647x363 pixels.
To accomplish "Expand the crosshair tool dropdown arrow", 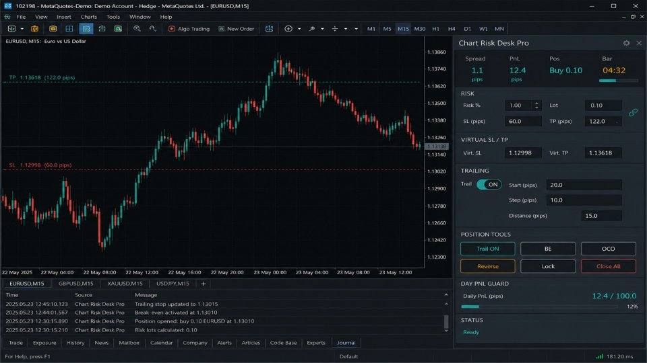I will [299, 29].
